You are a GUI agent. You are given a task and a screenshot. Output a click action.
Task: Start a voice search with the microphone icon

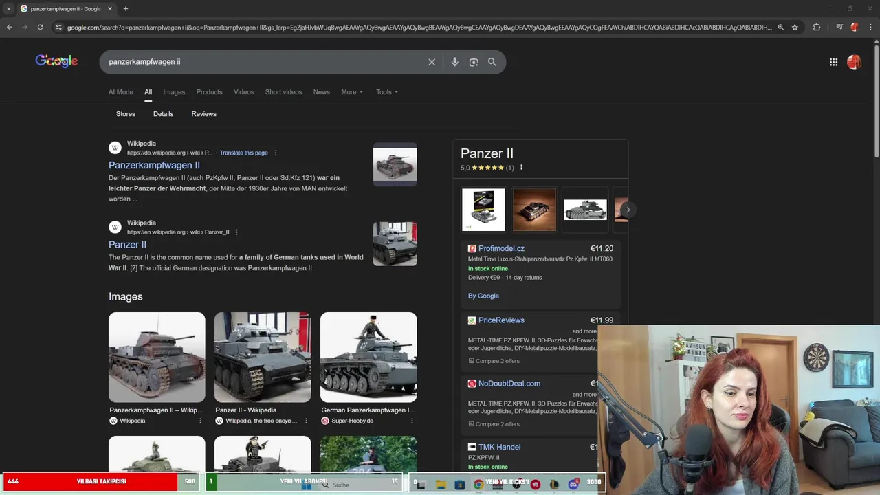click(x=454, y=62)
